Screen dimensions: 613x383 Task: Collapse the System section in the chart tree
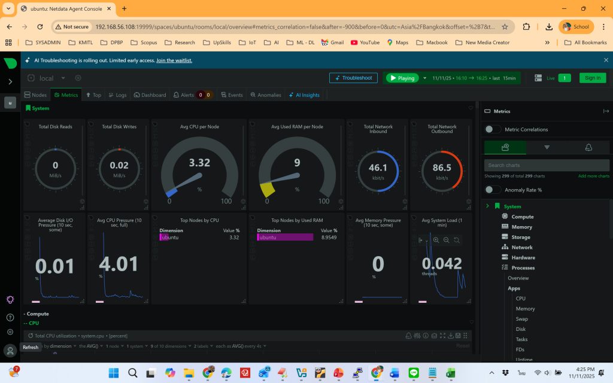click(488, 206)
